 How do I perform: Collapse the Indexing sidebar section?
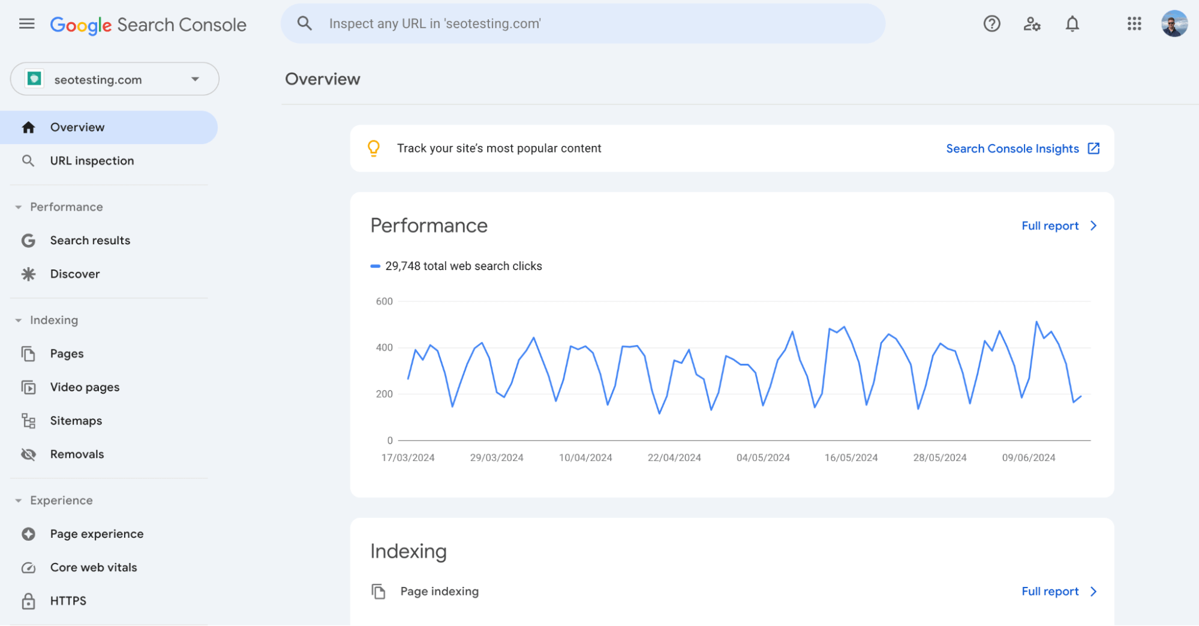[19, 321]
